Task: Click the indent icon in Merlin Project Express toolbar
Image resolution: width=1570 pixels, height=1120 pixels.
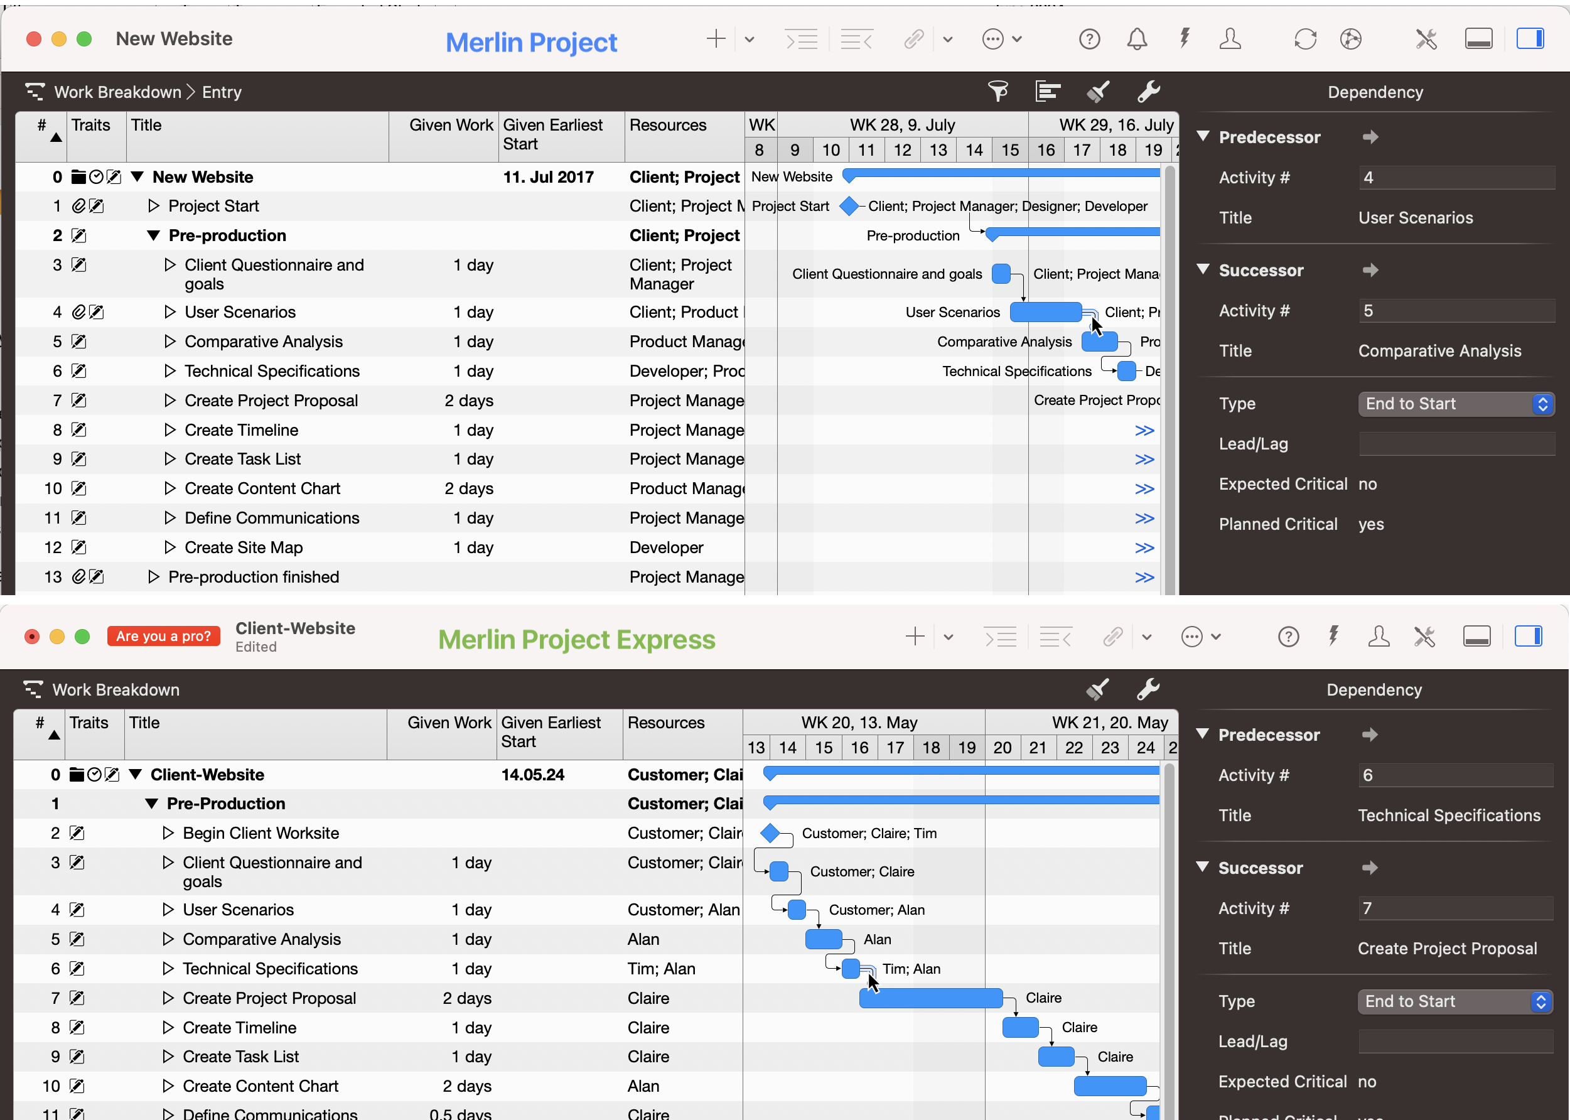Action: [1001, 637]
